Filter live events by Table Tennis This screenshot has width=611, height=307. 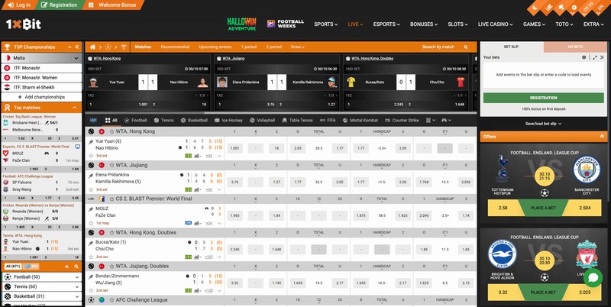(297, 121)
